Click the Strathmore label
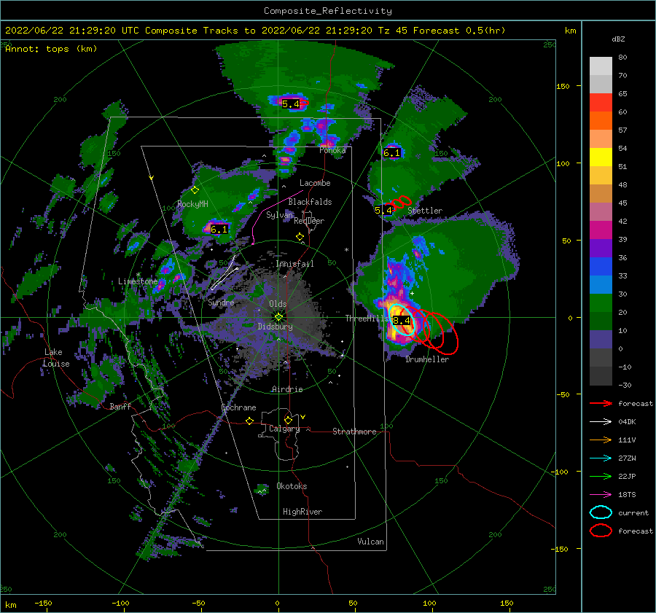 pyautogui.click(x=354, y=432)
